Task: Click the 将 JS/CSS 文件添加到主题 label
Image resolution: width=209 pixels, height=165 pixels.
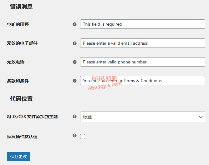Action: (x=32, y=117)
